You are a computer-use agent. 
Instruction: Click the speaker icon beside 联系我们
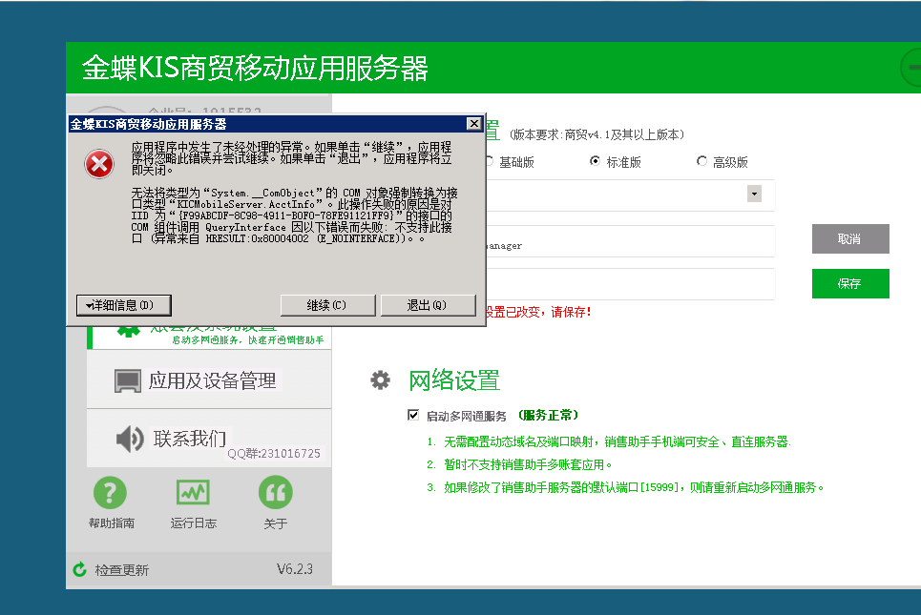pos(130,439)
